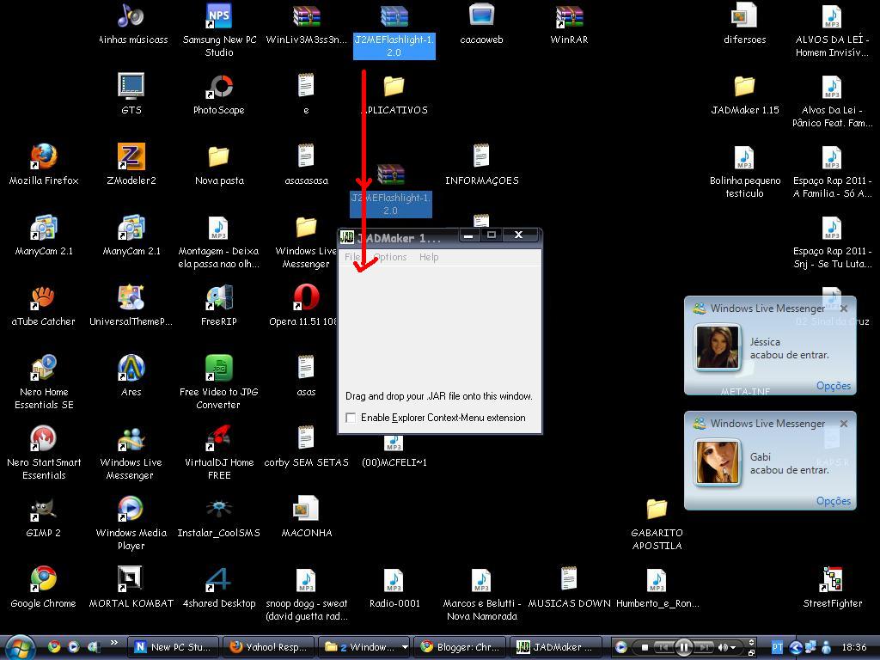Stop playback on taskbar media player
Viewport: 880px width, 660px height.
coord(645,647)
